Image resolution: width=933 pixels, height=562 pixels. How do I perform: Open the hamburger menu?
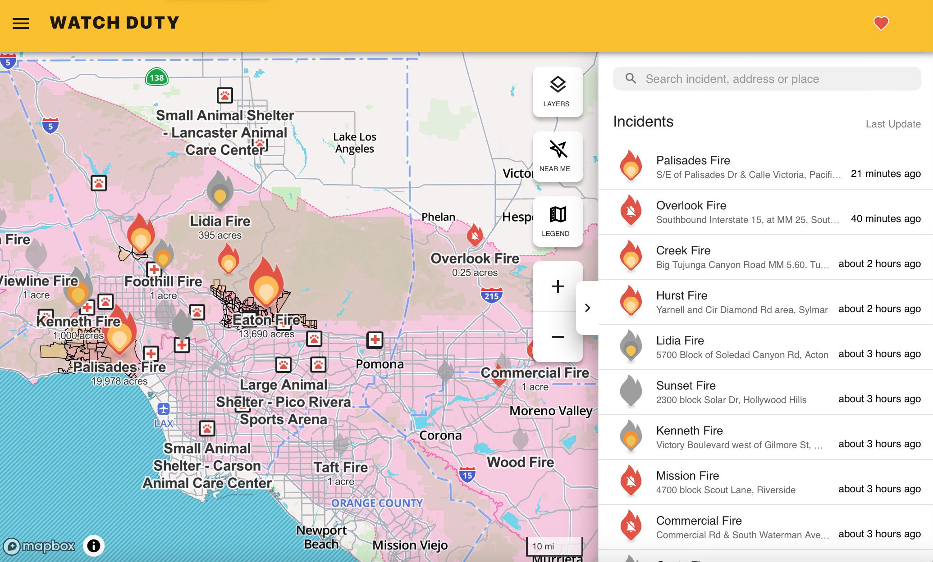click(x=21, y=23)
